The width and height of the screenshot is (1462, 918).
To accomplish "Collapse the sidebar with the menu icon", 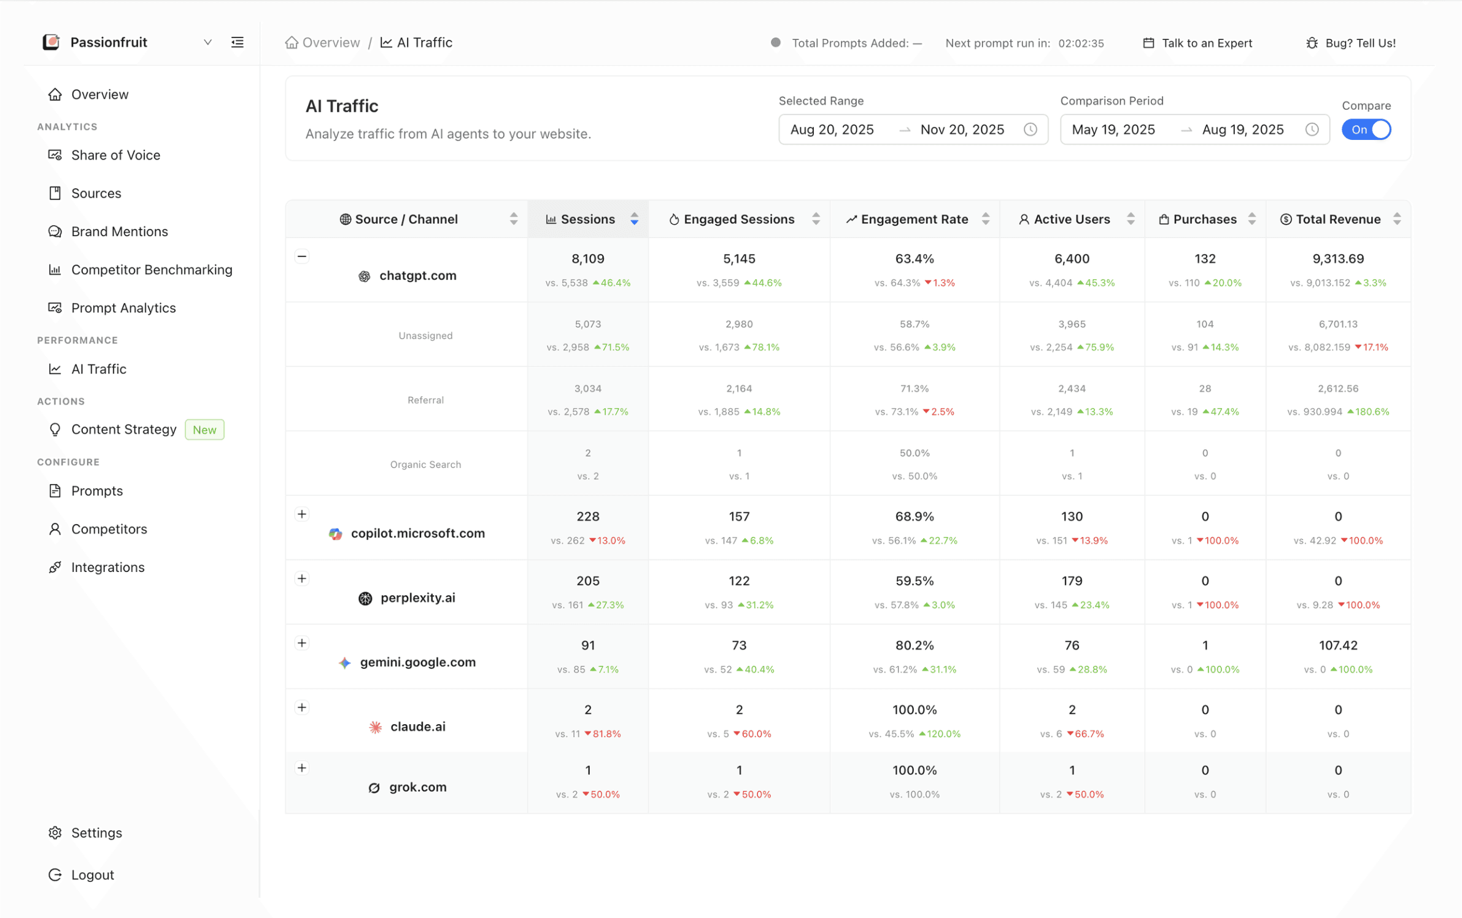I will [238, 42].
